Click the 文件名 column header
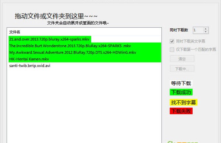The height and width of the screenshot is (143, 221). click(x=15, y=32)
